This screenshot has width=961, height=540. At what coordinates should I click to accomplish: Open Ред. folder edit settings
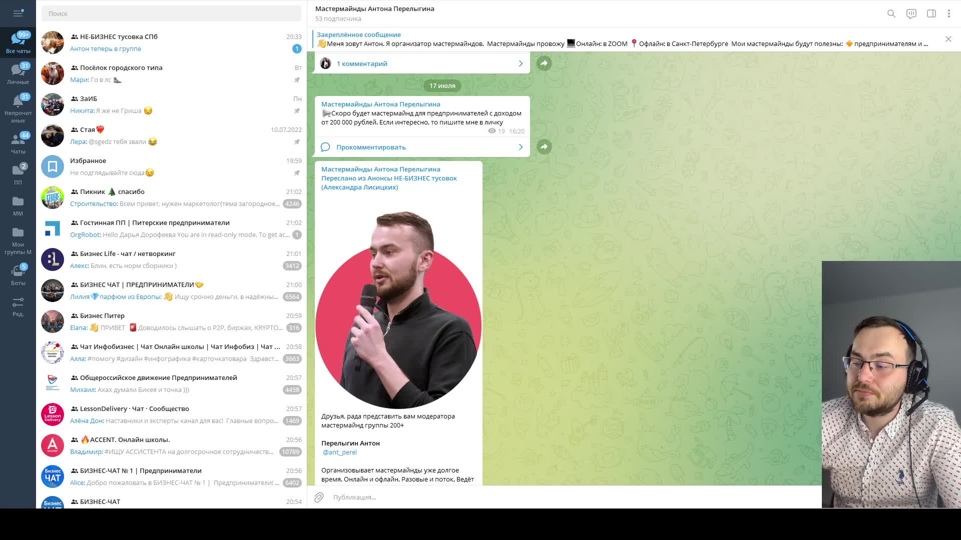[18, 306]
